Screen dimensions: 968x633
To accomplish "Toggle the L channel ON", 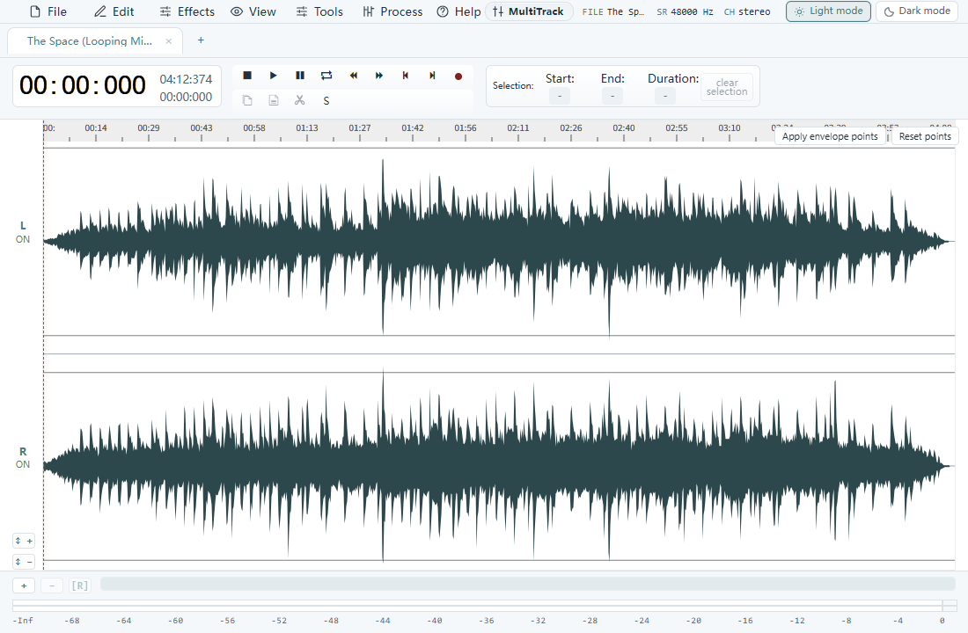I will click(x=23, y=239).
